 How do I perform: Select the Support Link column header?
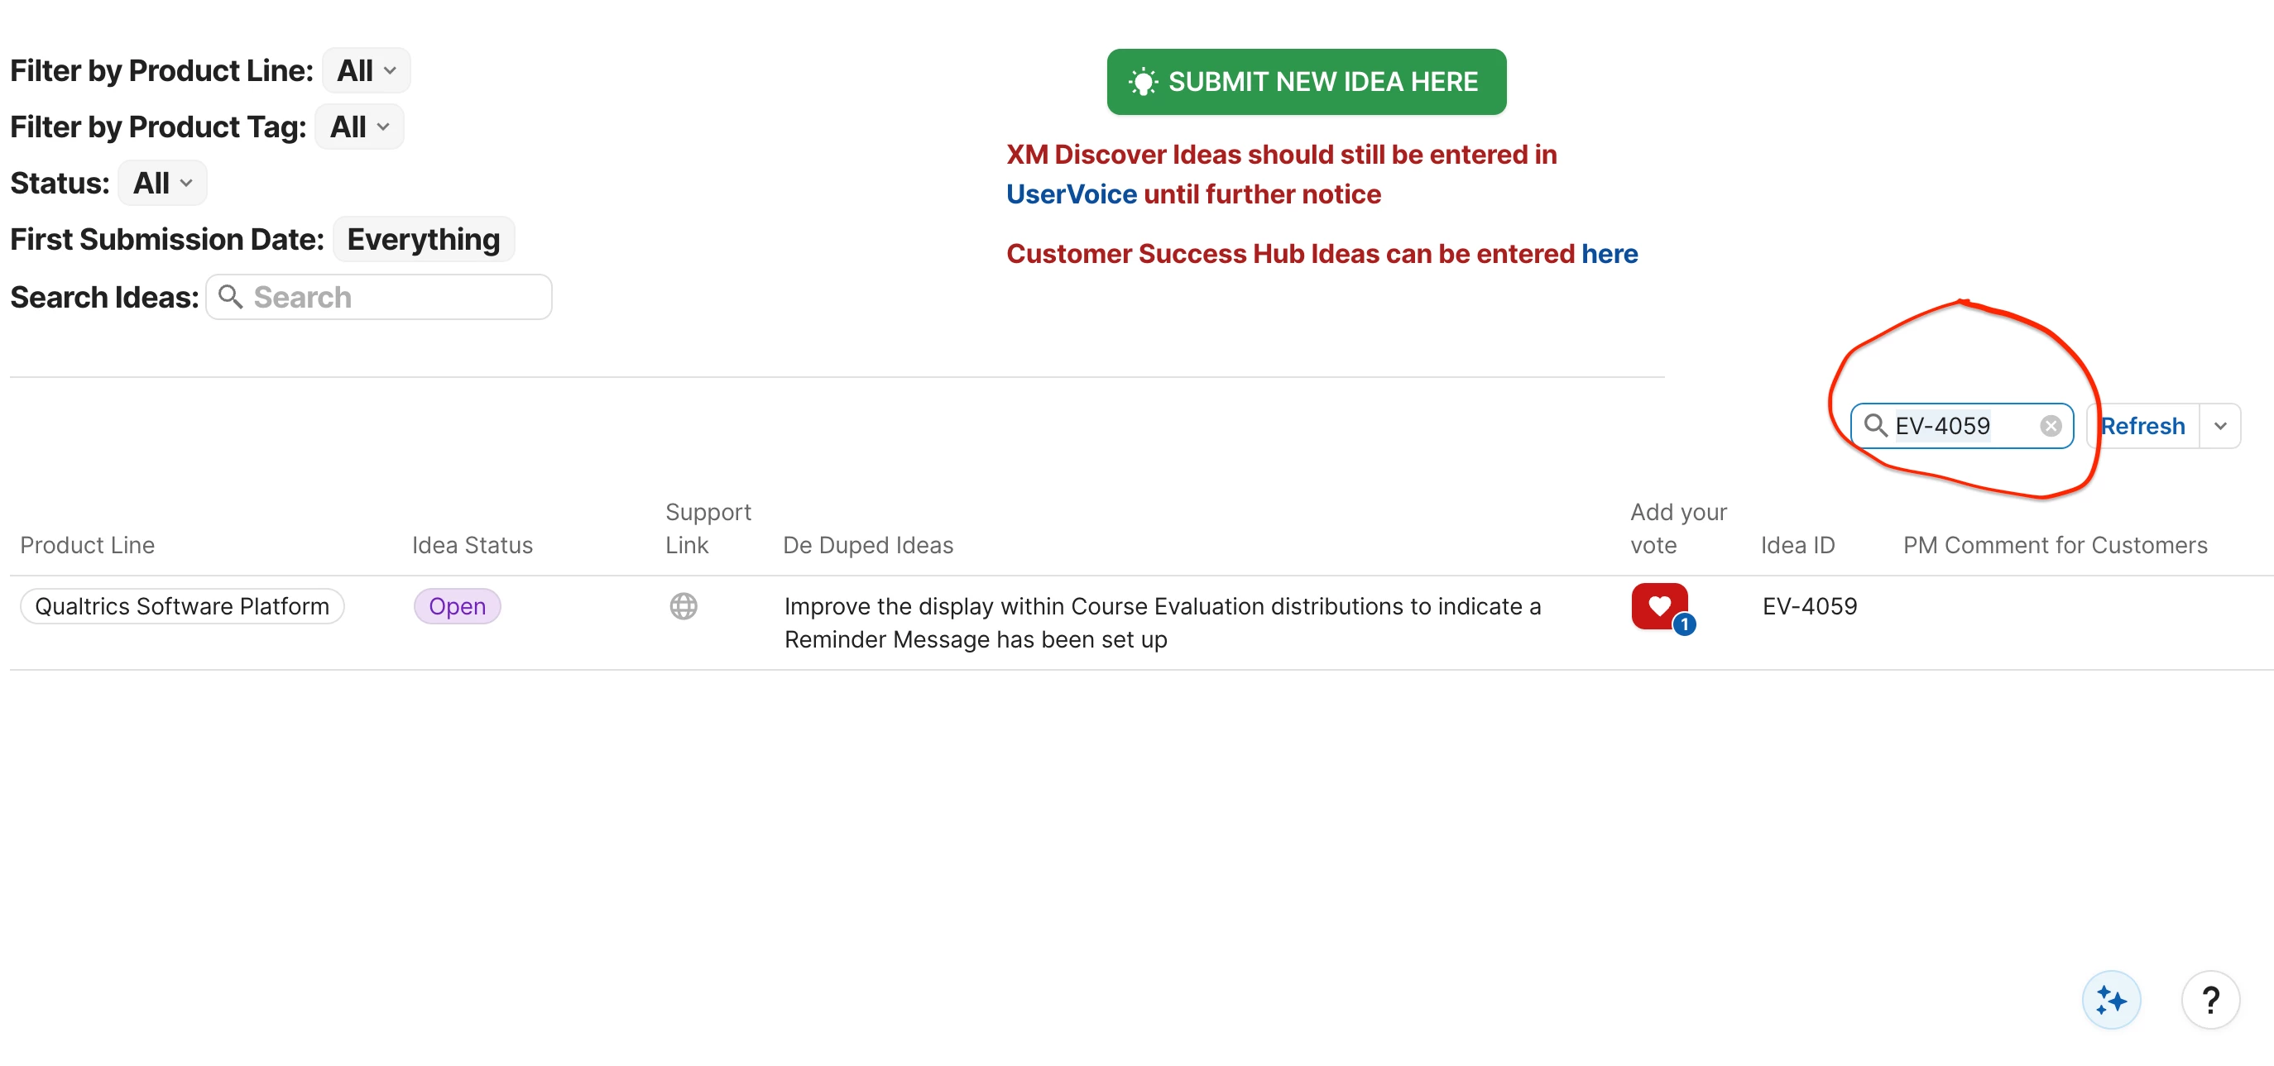(708, 528)
